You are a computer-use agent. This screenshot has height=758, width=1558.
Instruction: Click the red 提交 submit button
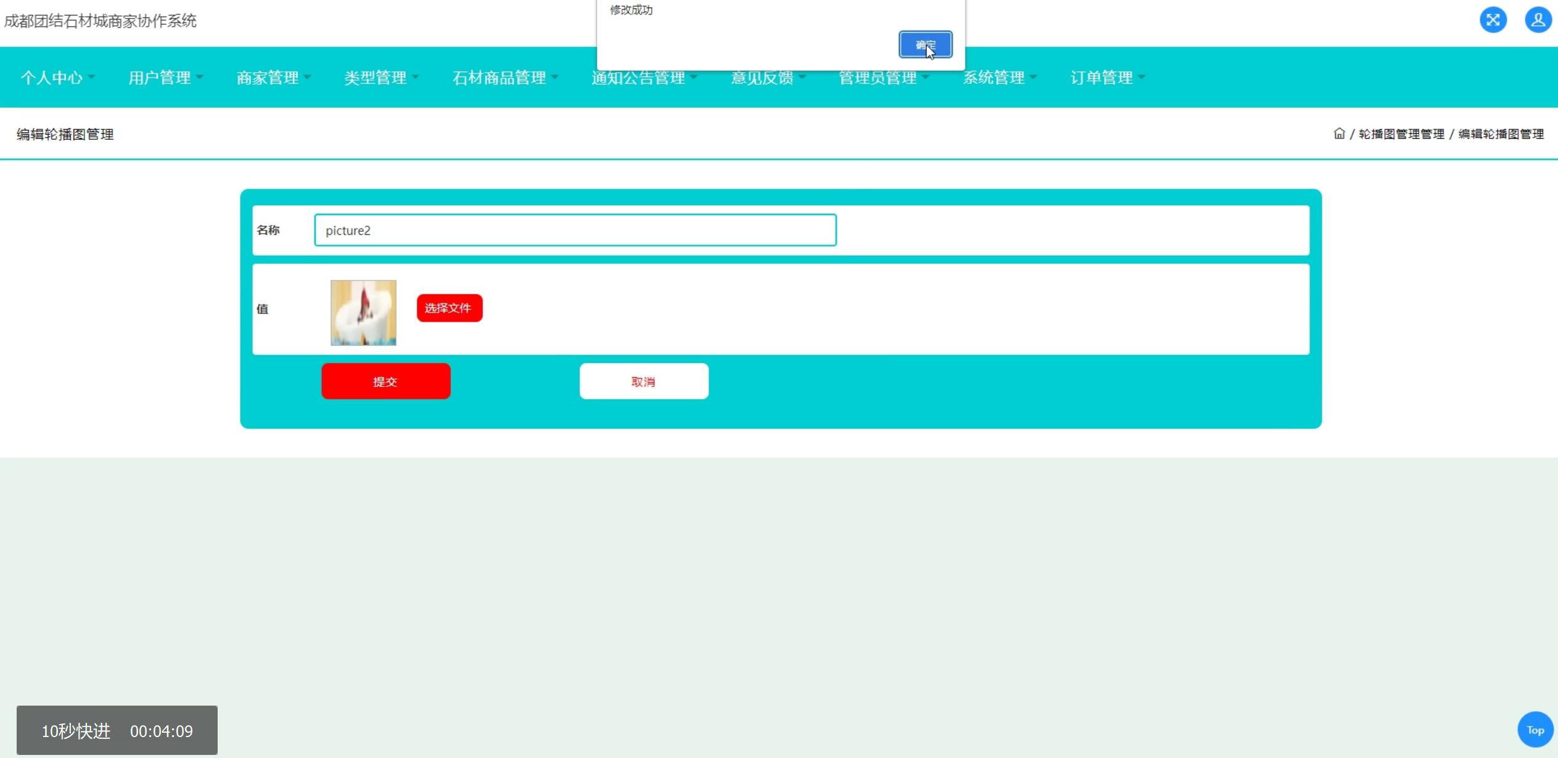coord(385,381)
